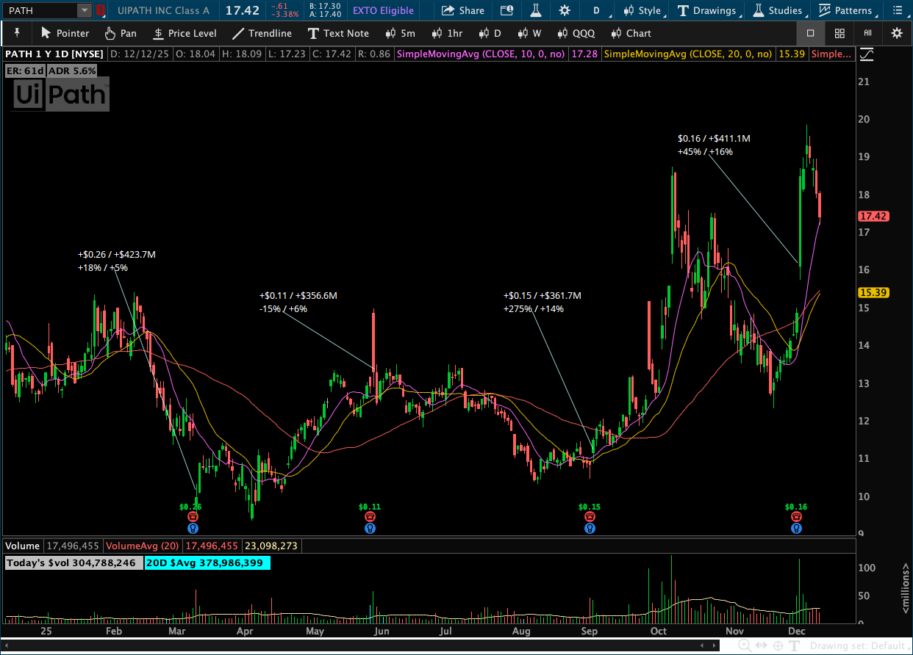This screenshot has width=913, height=655.
Task: Select the Price Level drawing tool
Action: pyautogui.click(x=185, y=33)
